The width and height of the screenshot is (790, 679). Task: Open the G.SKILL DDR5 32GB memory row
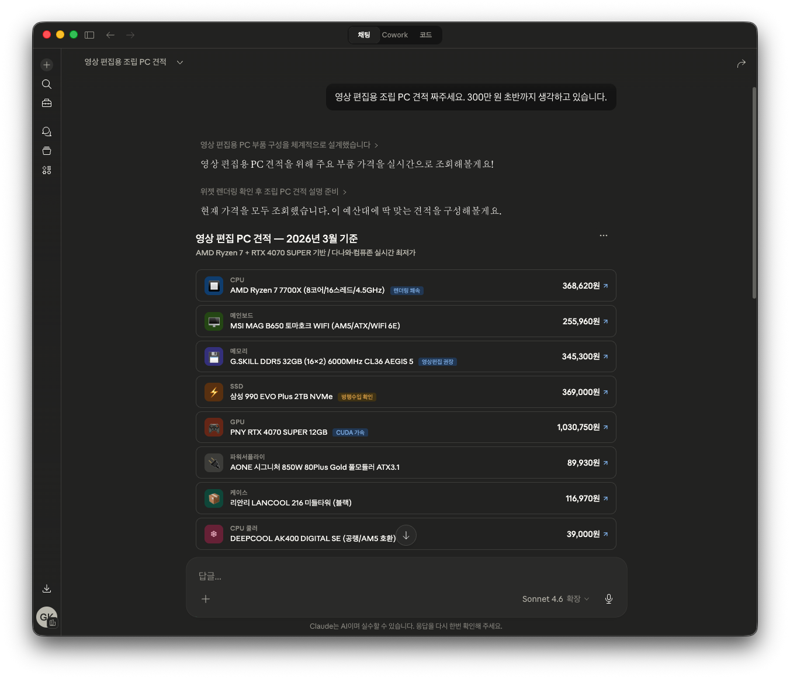point(406,356)
